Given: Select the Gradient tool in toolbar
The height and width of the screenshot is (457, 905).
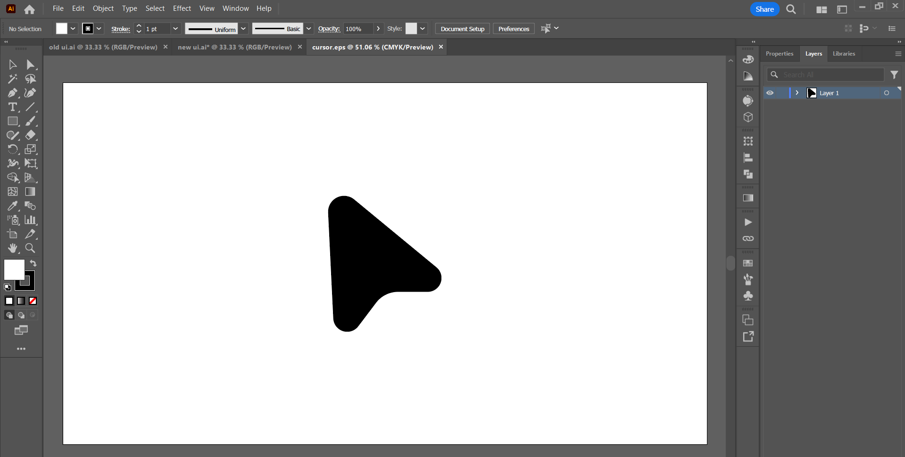Looking at the screenshot, I should (30, 192).
